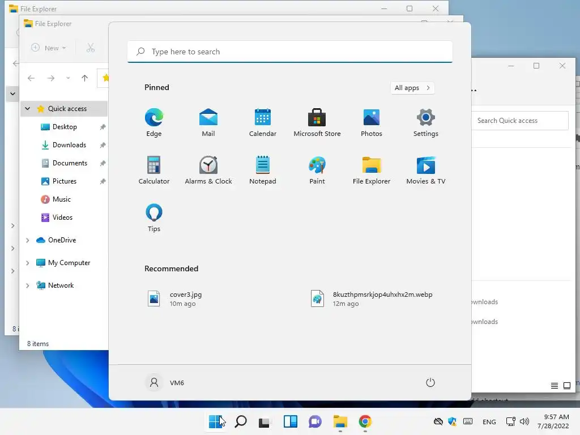Expand OneDrive in navigation pane

click(27, 240)
